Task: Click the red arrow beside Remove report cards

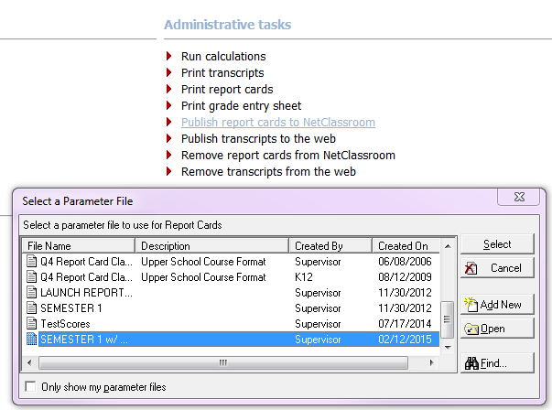Action: click(x=169, y=155)
